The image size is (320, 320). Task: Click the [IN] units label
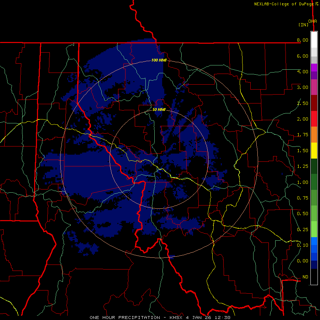pos(304,25)
